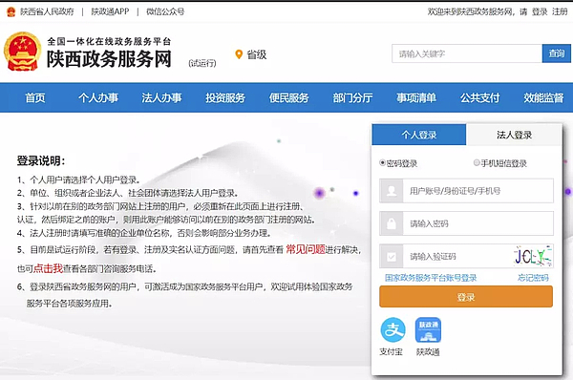Image resolution: width=573 pixels, height=380 pixels.
Task: Change the region by clicking 省级
Action: pos(257,54)
